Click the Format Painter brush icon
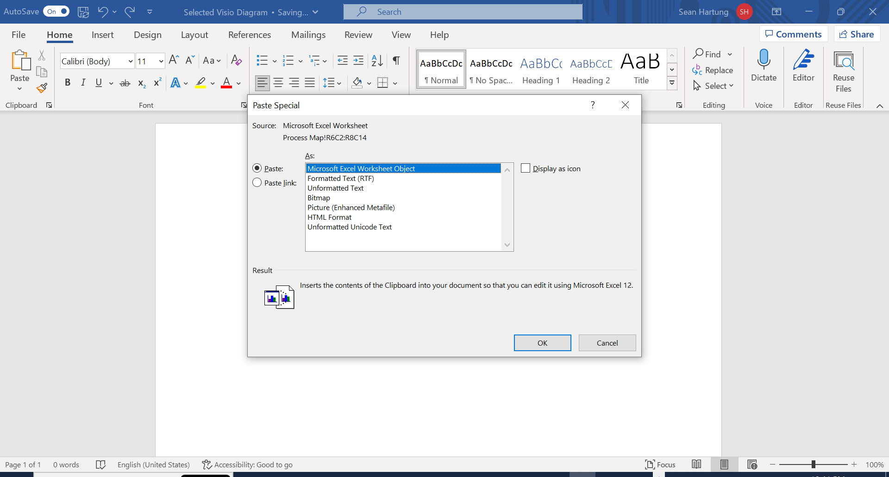The image size is (889, 477). pyautogui.click(x=42, y=87)
